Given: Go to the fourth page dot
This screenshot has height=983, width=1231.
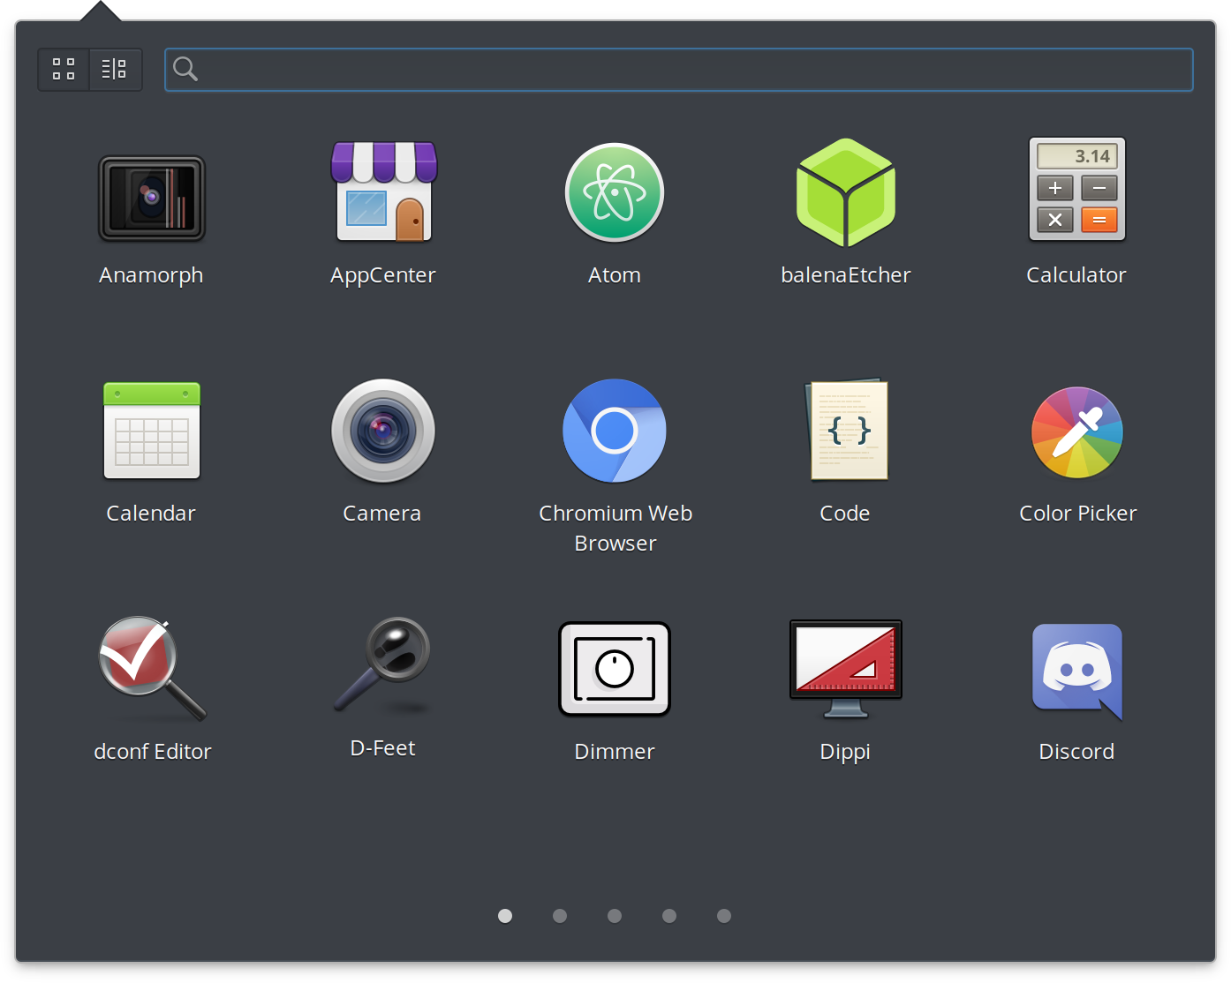Looking at the screenshot, I should [x=669, y=916].
